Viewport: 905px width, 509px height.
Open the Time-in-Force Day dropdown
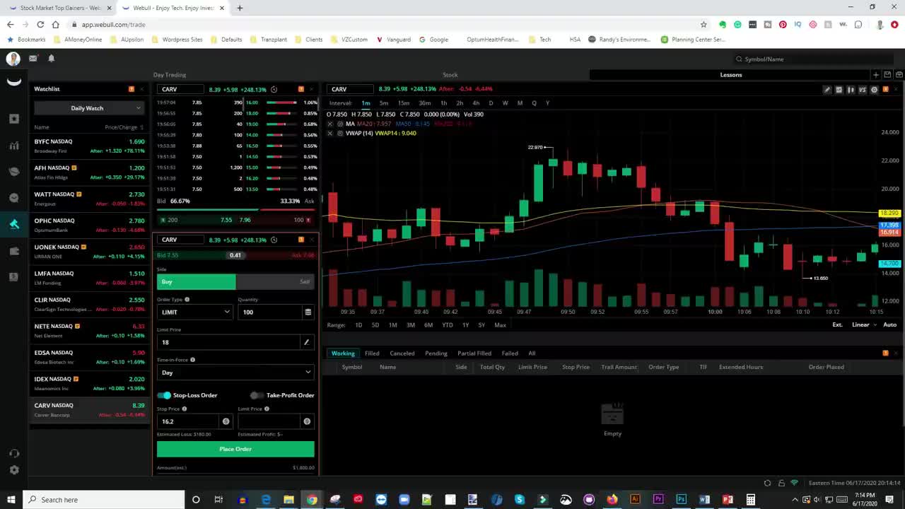[x=235, y=373]
